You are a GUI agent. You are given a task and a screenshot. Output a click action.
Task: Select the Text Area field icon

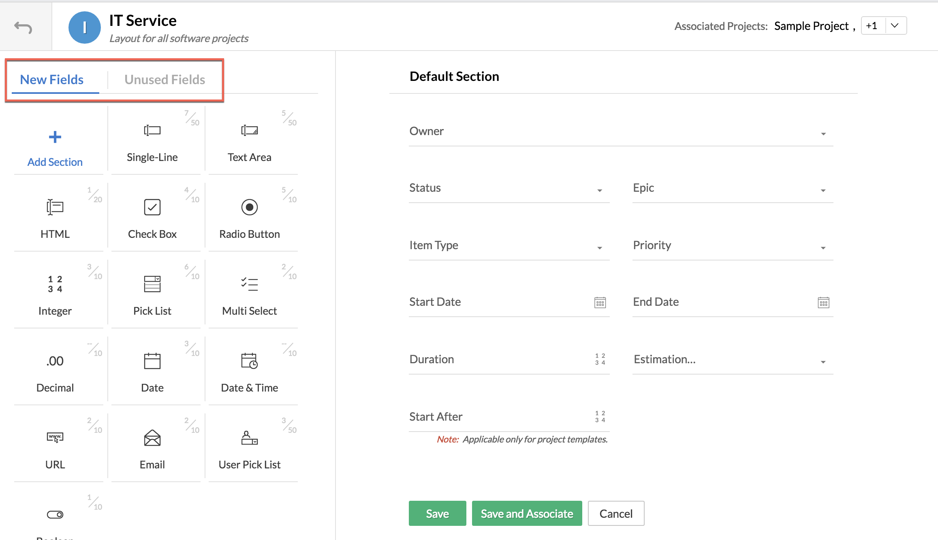249,131
